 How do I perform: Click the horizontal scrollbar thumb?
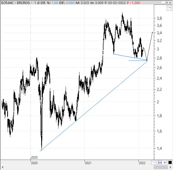161,167
